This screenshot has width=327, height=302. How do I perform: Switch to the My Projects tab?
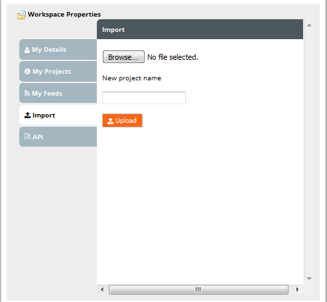pos(58,72)
